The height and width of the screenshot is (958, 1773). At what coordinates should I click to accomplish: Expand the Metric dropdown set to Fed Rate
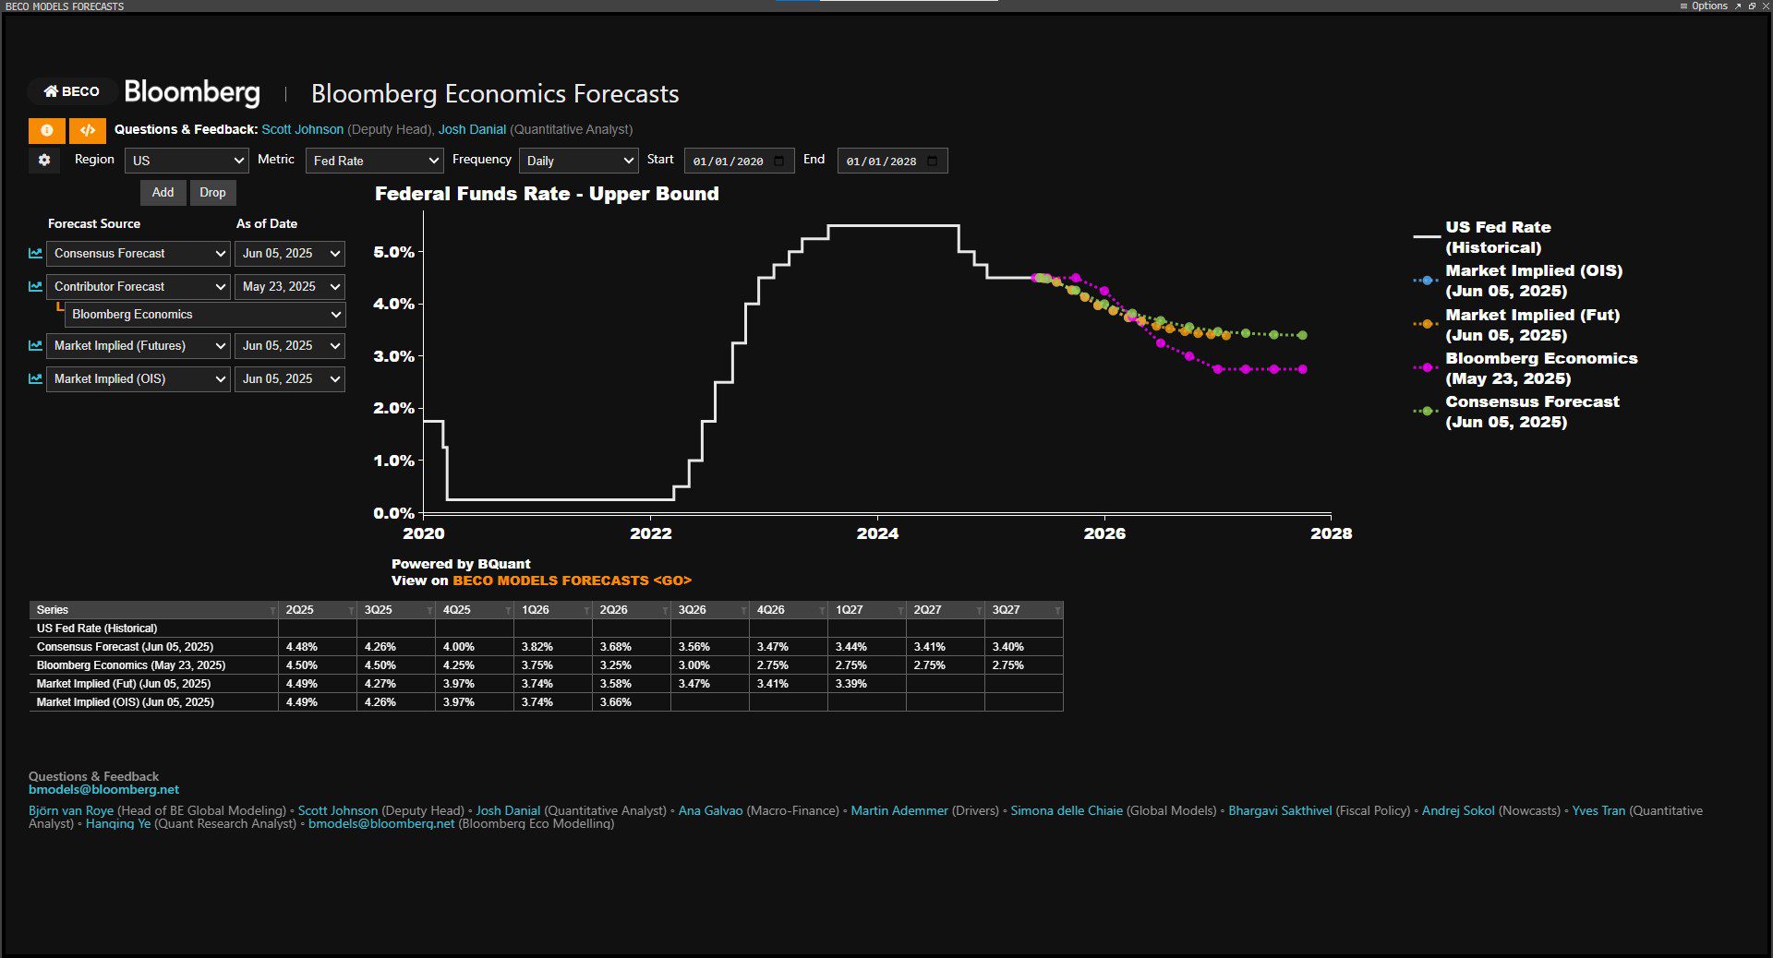(x=374, y=161)
